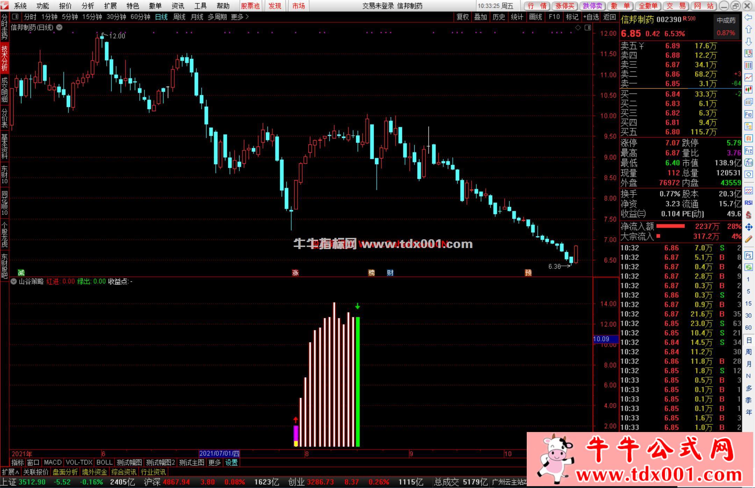Click the stacked windows icon in sidebar
Image resolution: width=755 pixels, height=488 pixels.
tap(748, 102)
